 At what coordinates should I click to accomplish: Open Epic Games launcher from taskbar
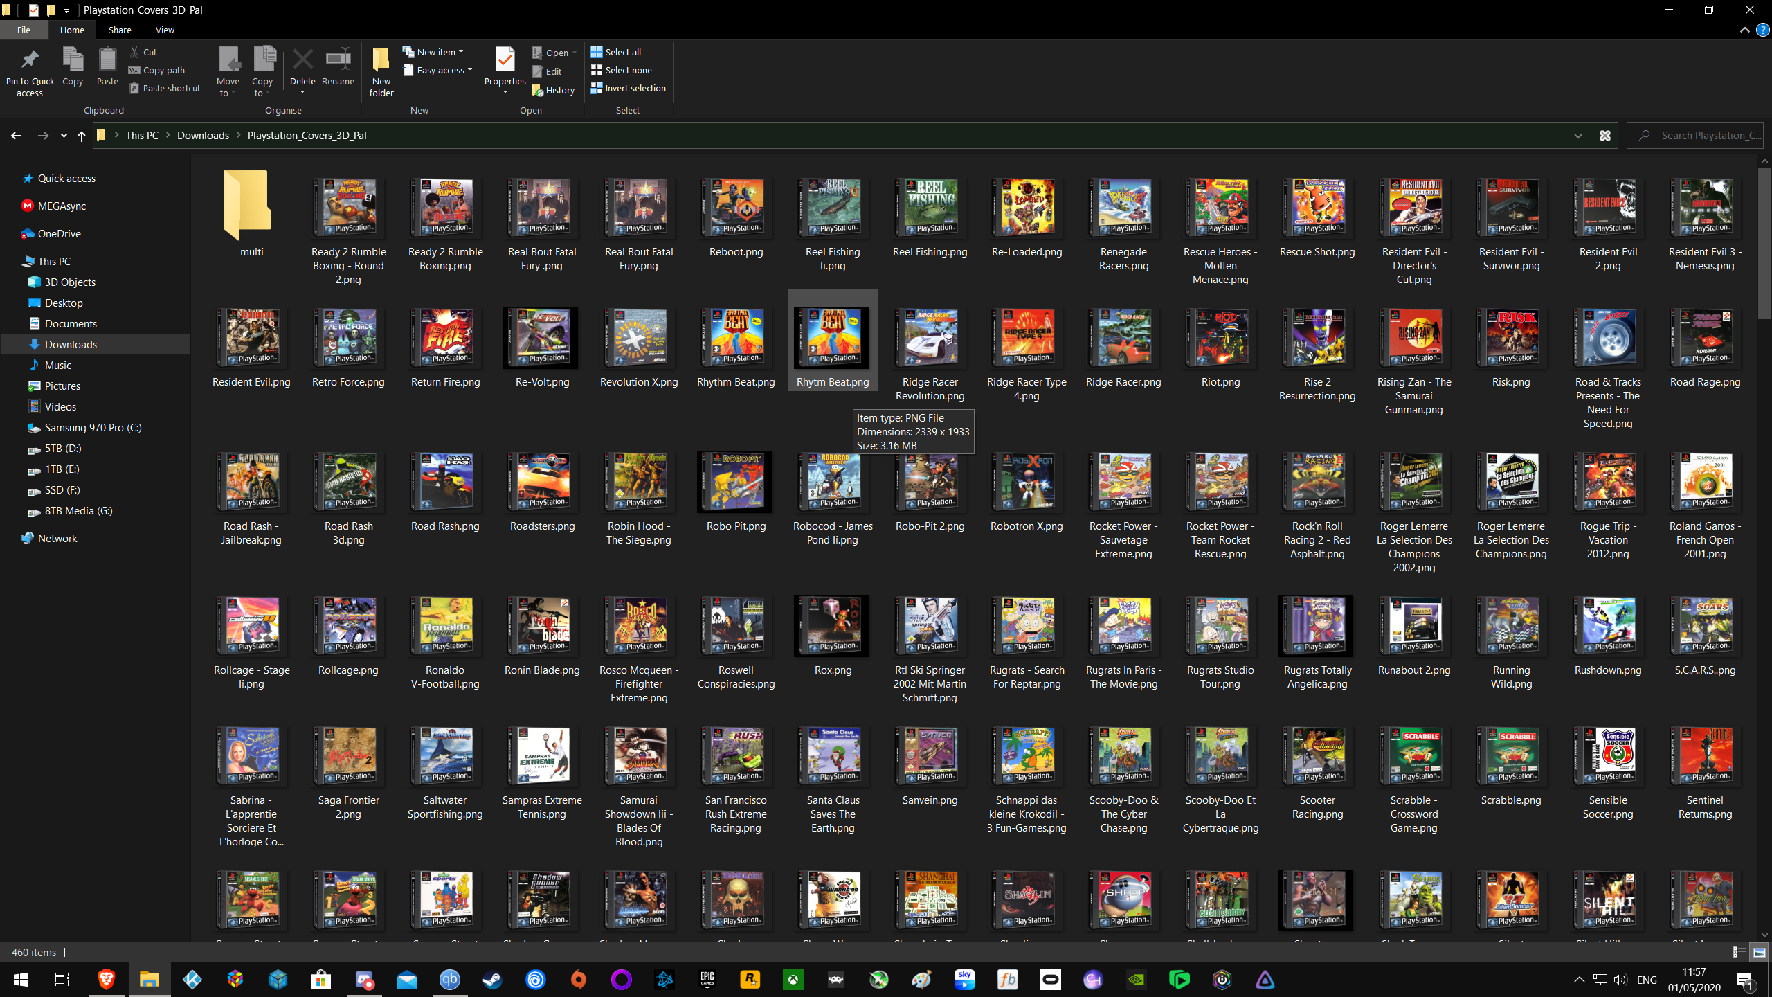(x=707, y=980)
